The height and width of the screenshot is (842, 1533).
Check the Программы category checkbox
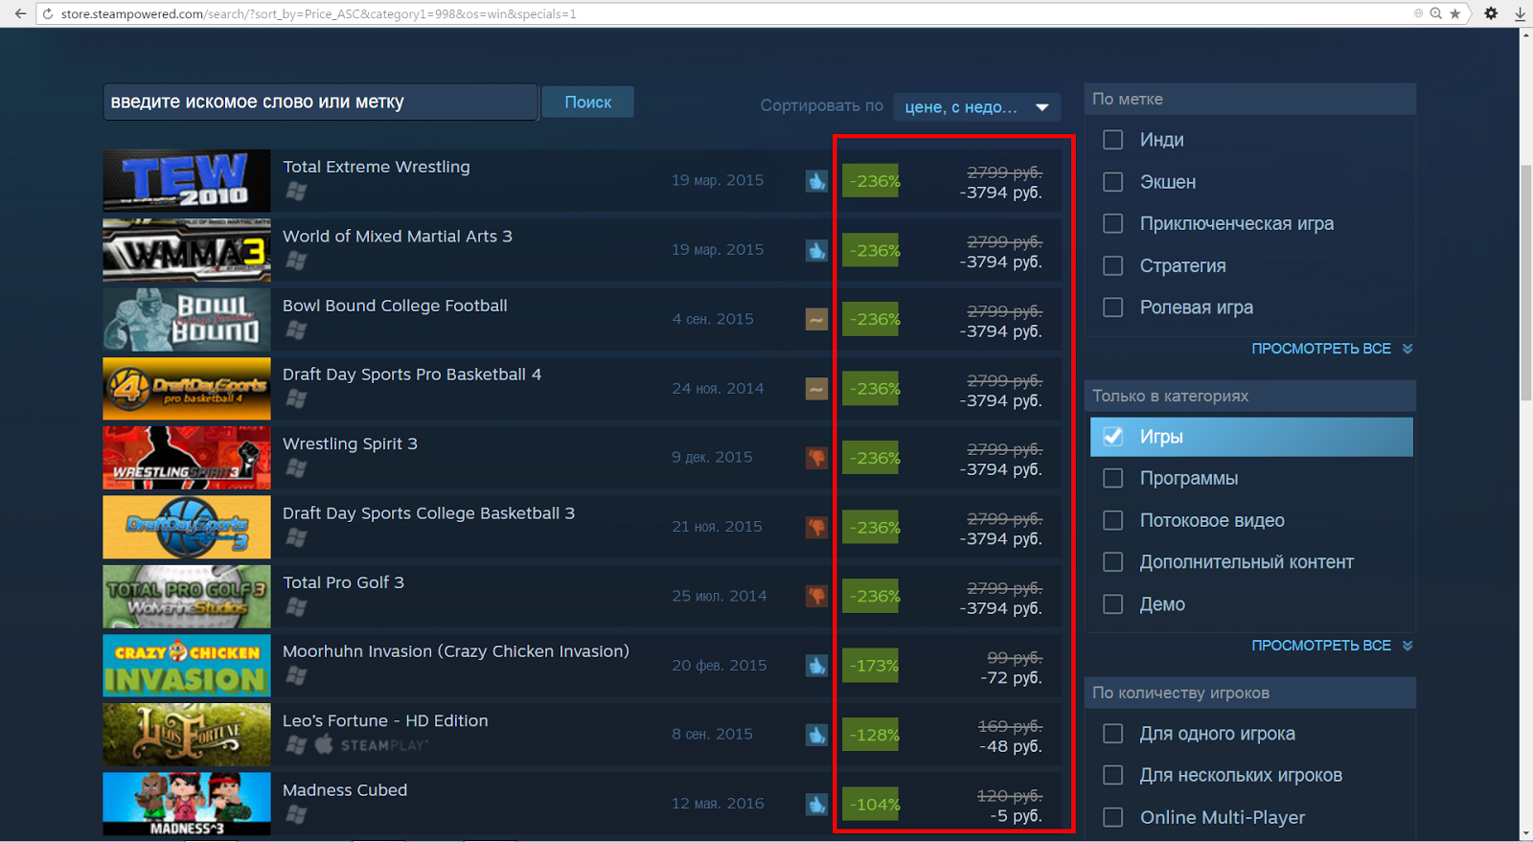(1112, 478)
